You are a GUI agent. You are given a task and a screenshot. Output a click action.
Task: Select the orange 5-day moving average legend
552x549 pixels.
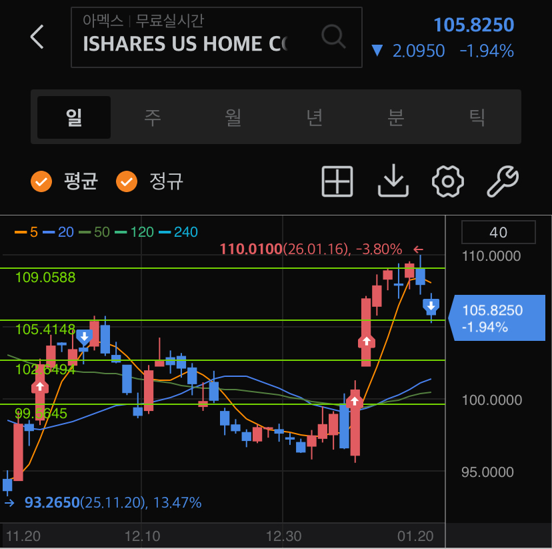click(x=27, y=232)
